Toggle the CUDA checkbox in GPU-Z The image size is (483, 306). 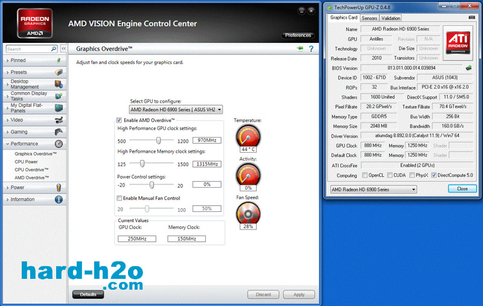(389, 175)
